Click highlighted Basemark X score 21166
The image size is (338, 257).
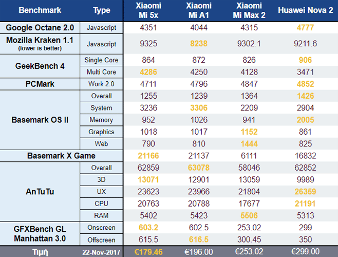pyautogui.click(x=148, y=156)
